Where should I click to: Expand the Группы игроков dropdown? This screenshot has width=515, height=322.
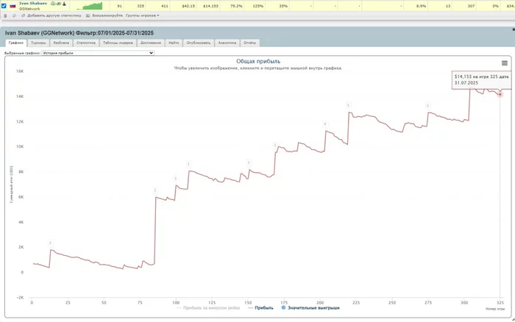pos(142,15)
